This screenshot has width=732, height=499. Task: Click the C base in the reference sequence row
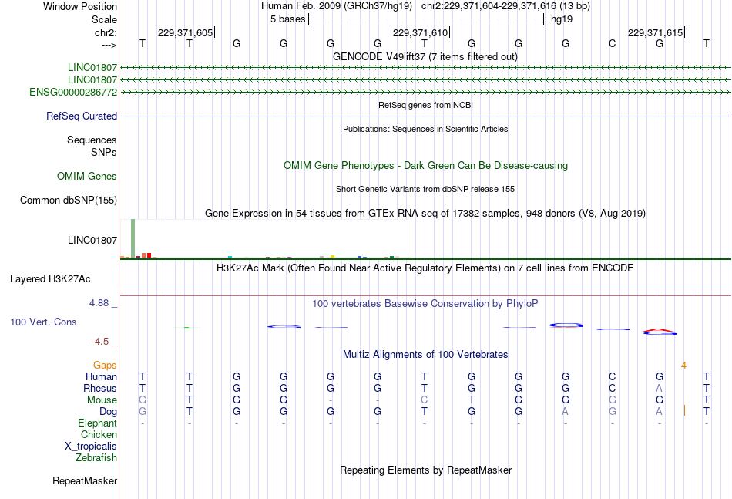[612, 43]
